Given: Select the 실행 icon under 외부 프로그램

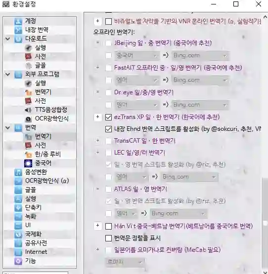Looking at the screenshot, I should click(28, 83).
